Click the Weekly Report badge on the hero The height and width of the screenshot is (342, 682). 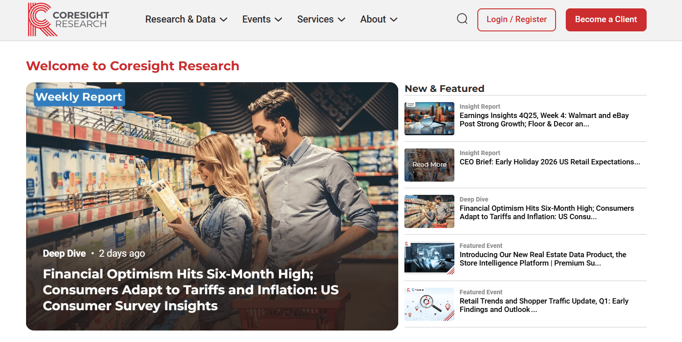click(x=79, y=97)
